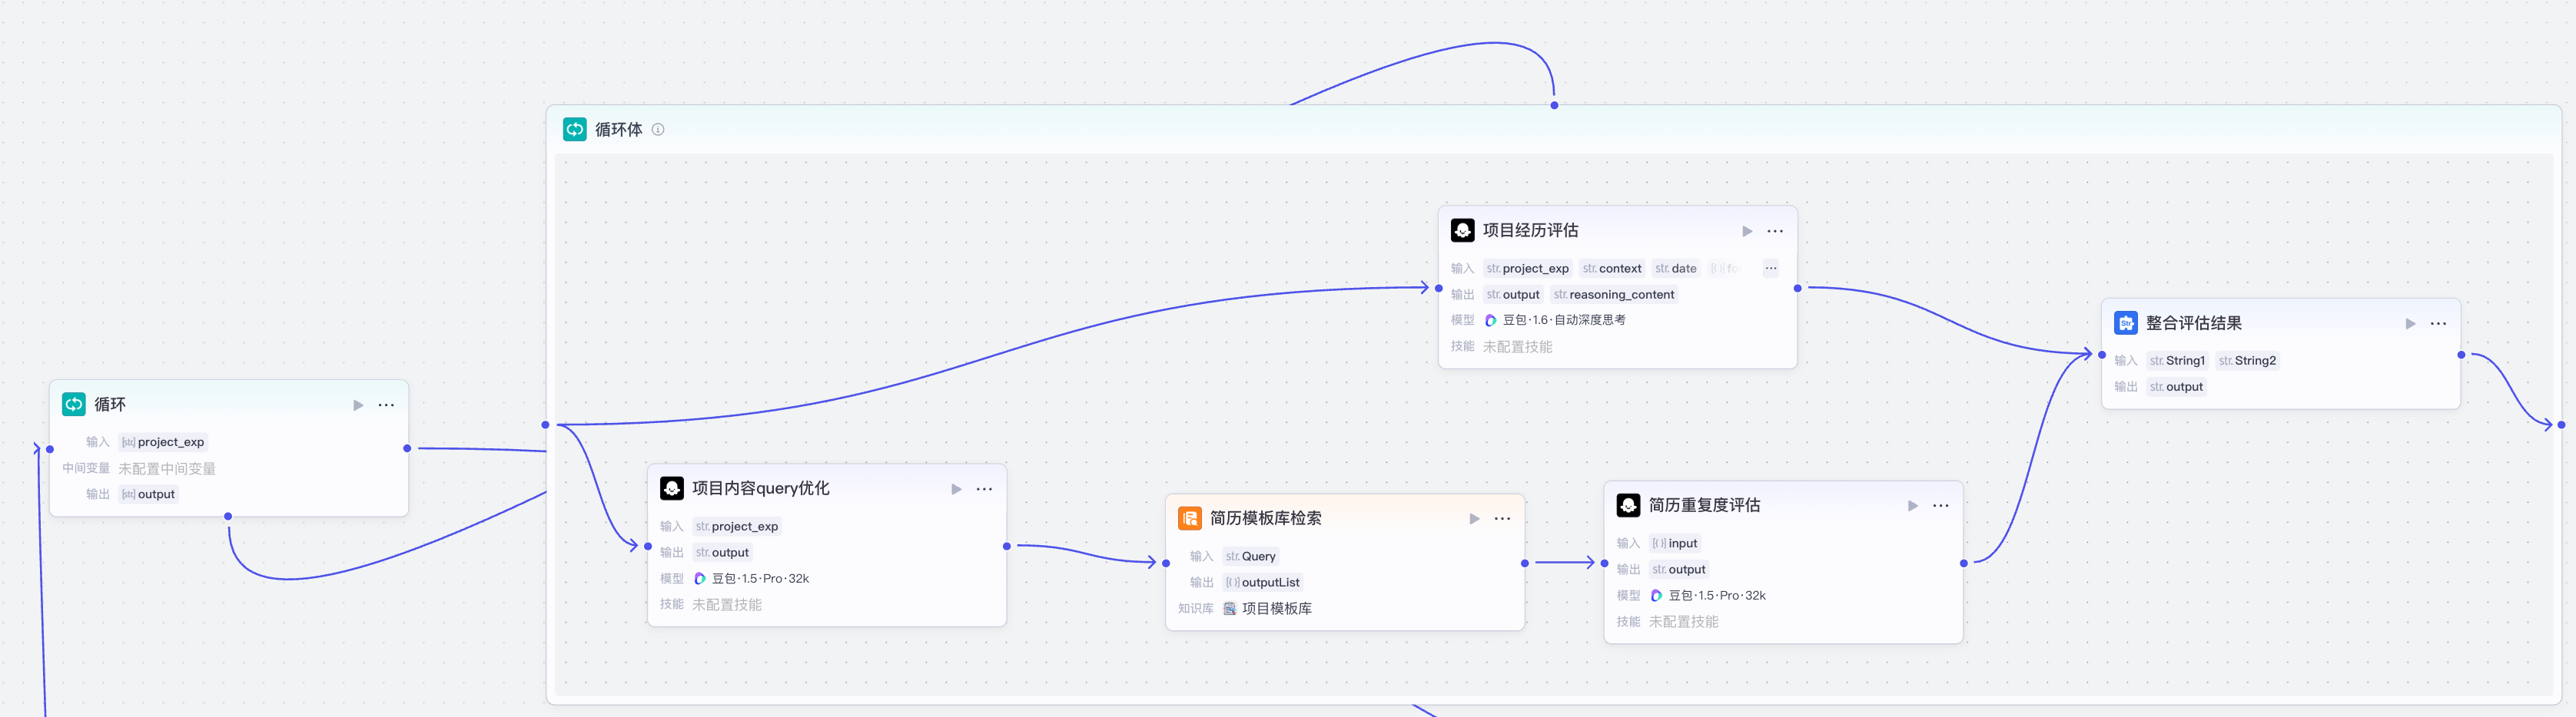
Task: Open the 项目经历评估 node options menu
Action: click(x=1775, y=230)
